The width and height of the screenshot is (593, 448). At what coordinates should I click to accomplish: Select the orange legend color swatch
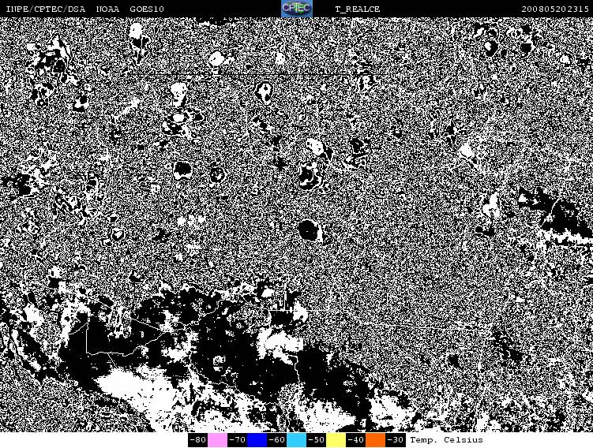pos(375,440)
